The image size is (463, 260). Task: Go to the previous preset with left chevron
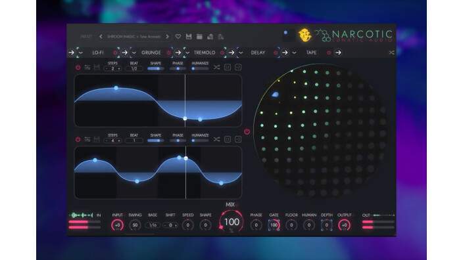(x=101, y=37)
